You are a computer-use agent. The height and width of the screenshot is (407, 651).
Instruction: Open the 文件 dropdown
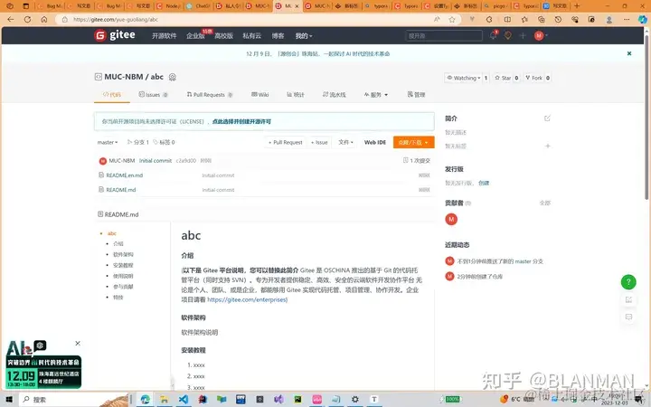point(345,142)
